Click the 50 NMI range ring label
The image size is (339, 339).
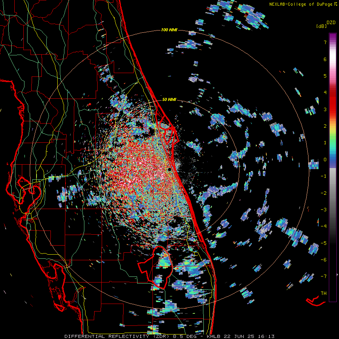[169, 99]
